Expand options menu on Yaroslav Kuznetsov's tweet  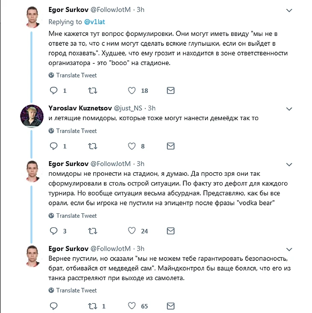click(x=289, y=108)
